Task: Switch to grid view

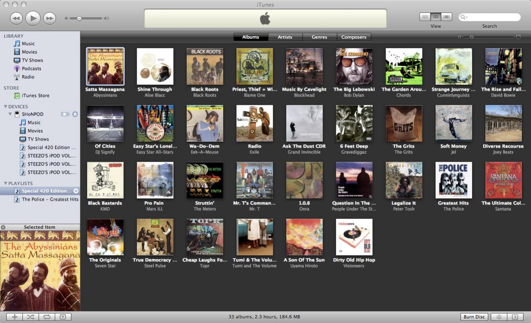Action: coord(436,17)
